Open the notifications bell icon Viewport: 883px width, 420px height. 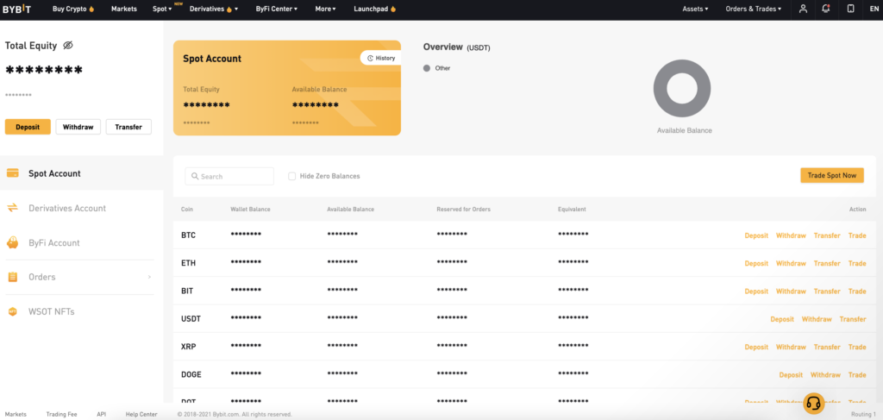click(x=826, y=9)
